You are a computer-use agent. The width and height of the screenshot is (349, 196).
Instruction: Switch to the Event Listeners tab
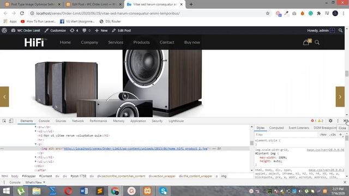(299, 128)
